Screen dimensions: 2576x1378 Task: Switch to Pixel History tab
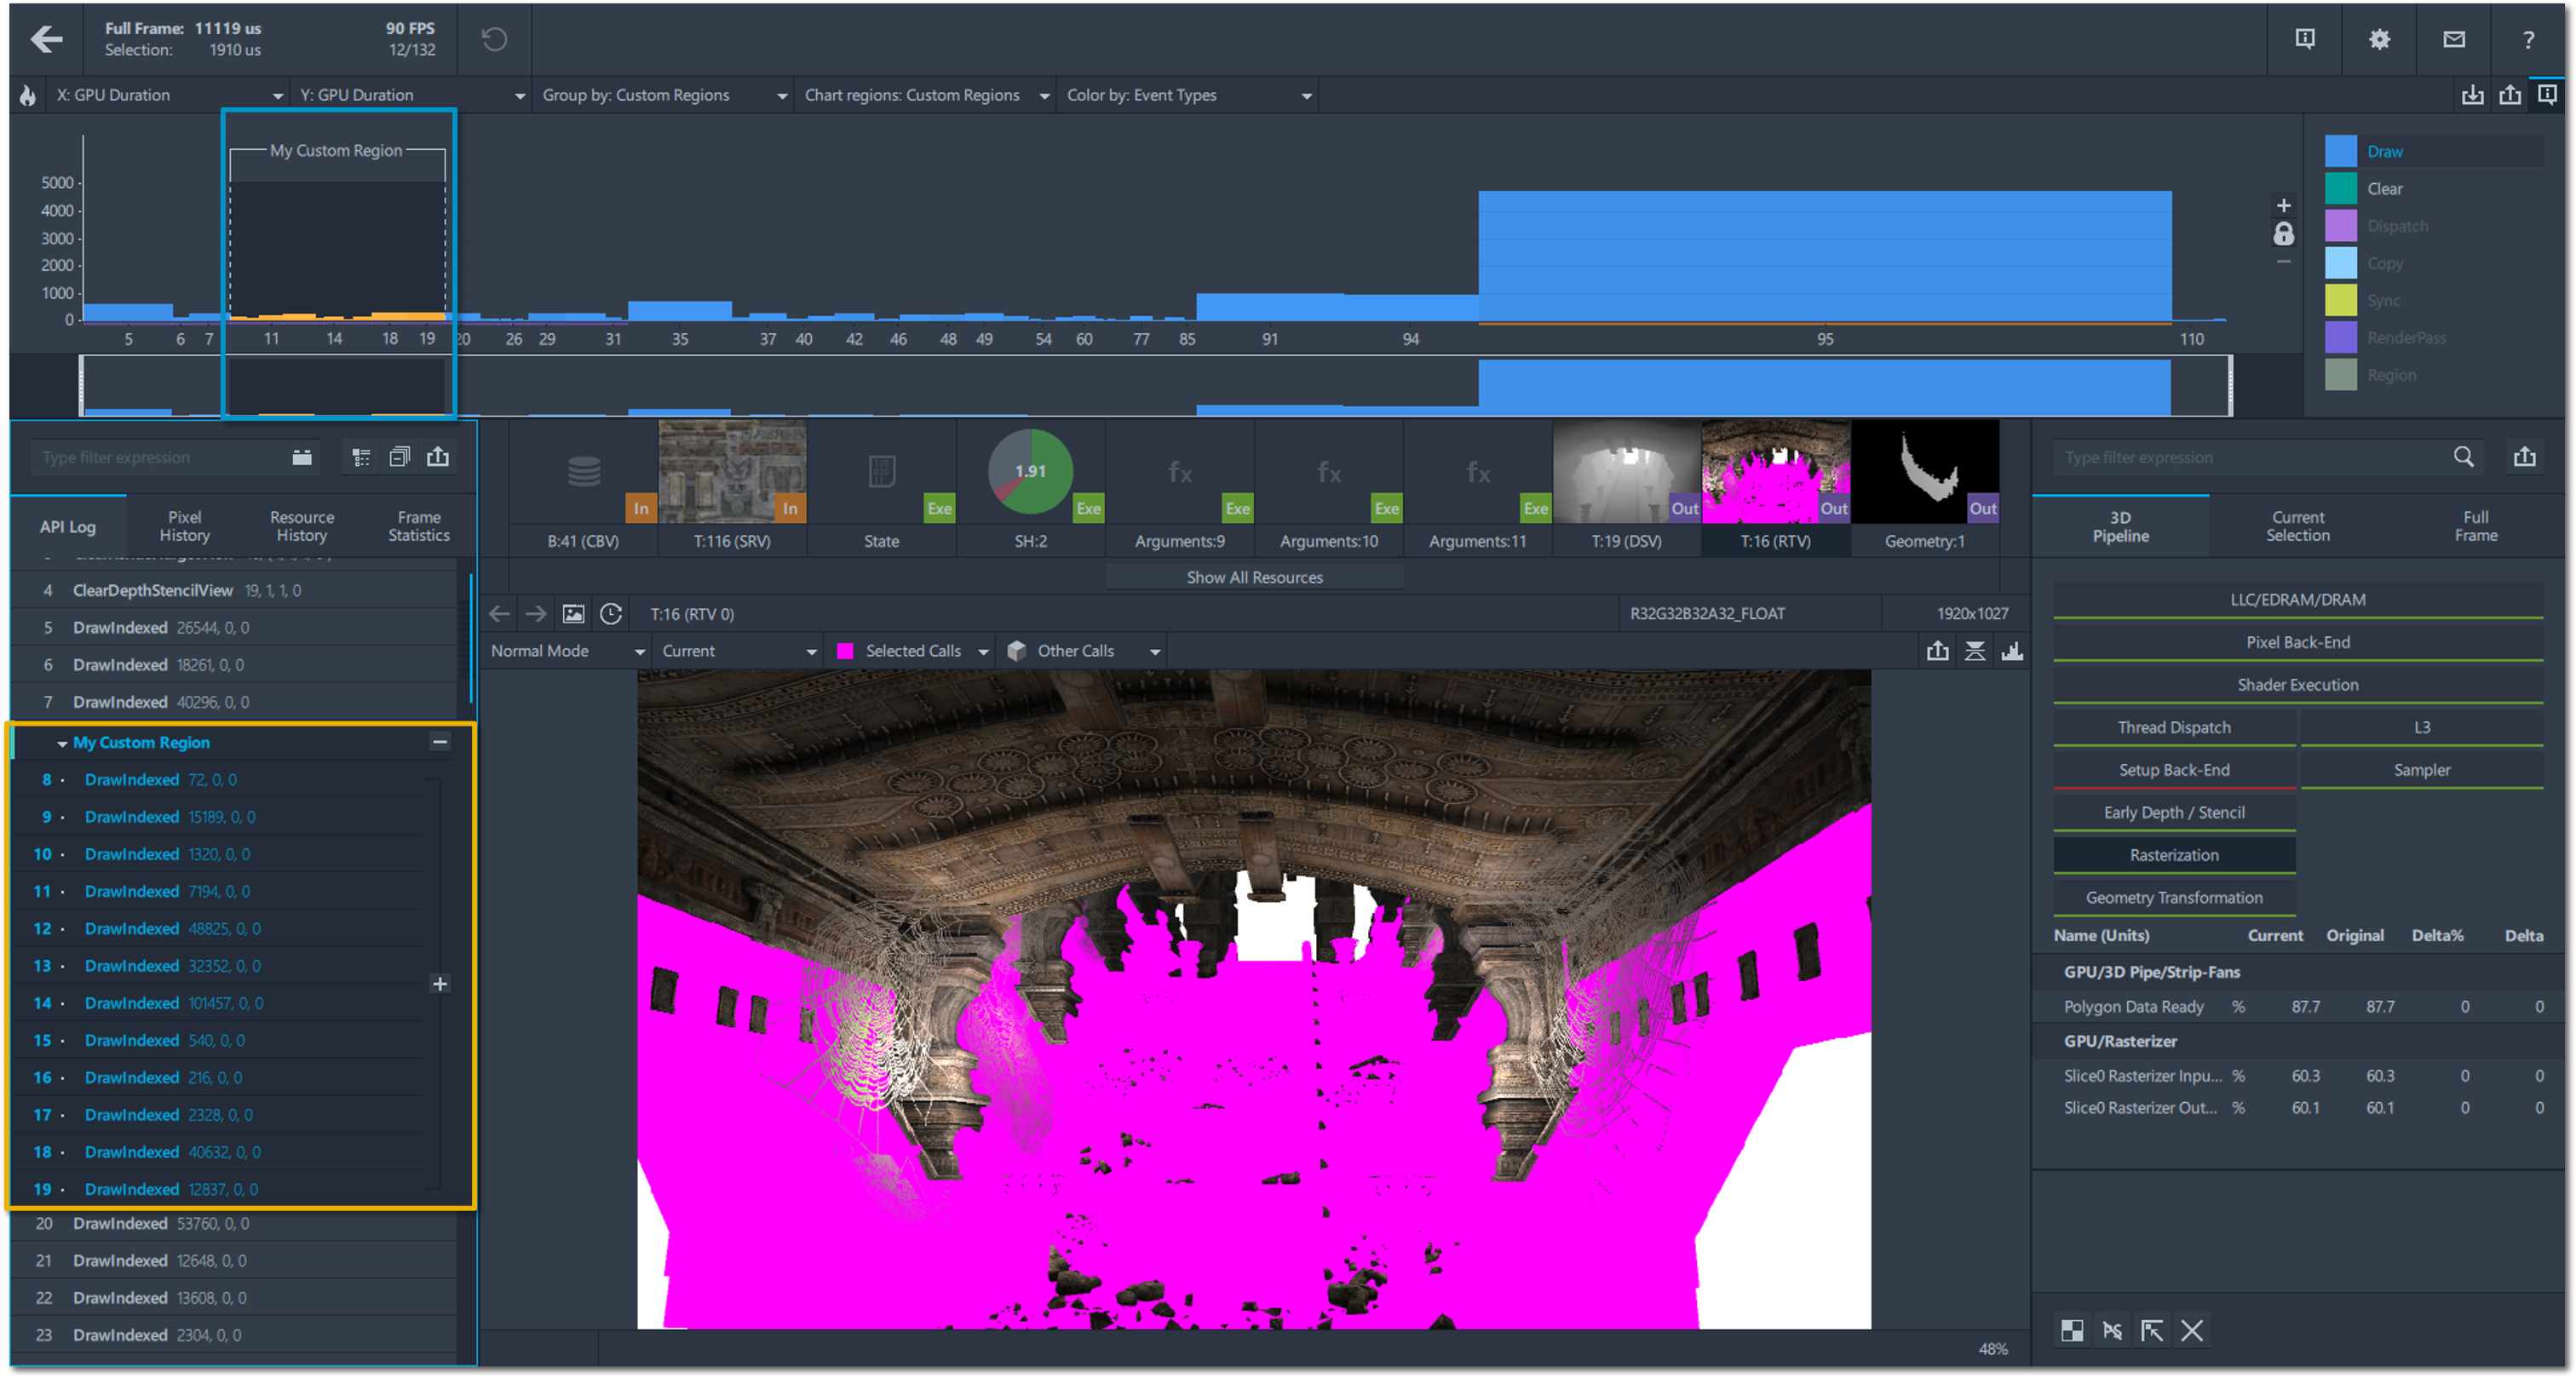tap(184, 526)
